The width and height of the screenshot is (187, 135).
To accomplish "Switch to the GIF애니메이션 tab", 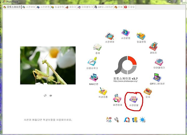I will 104,7.
